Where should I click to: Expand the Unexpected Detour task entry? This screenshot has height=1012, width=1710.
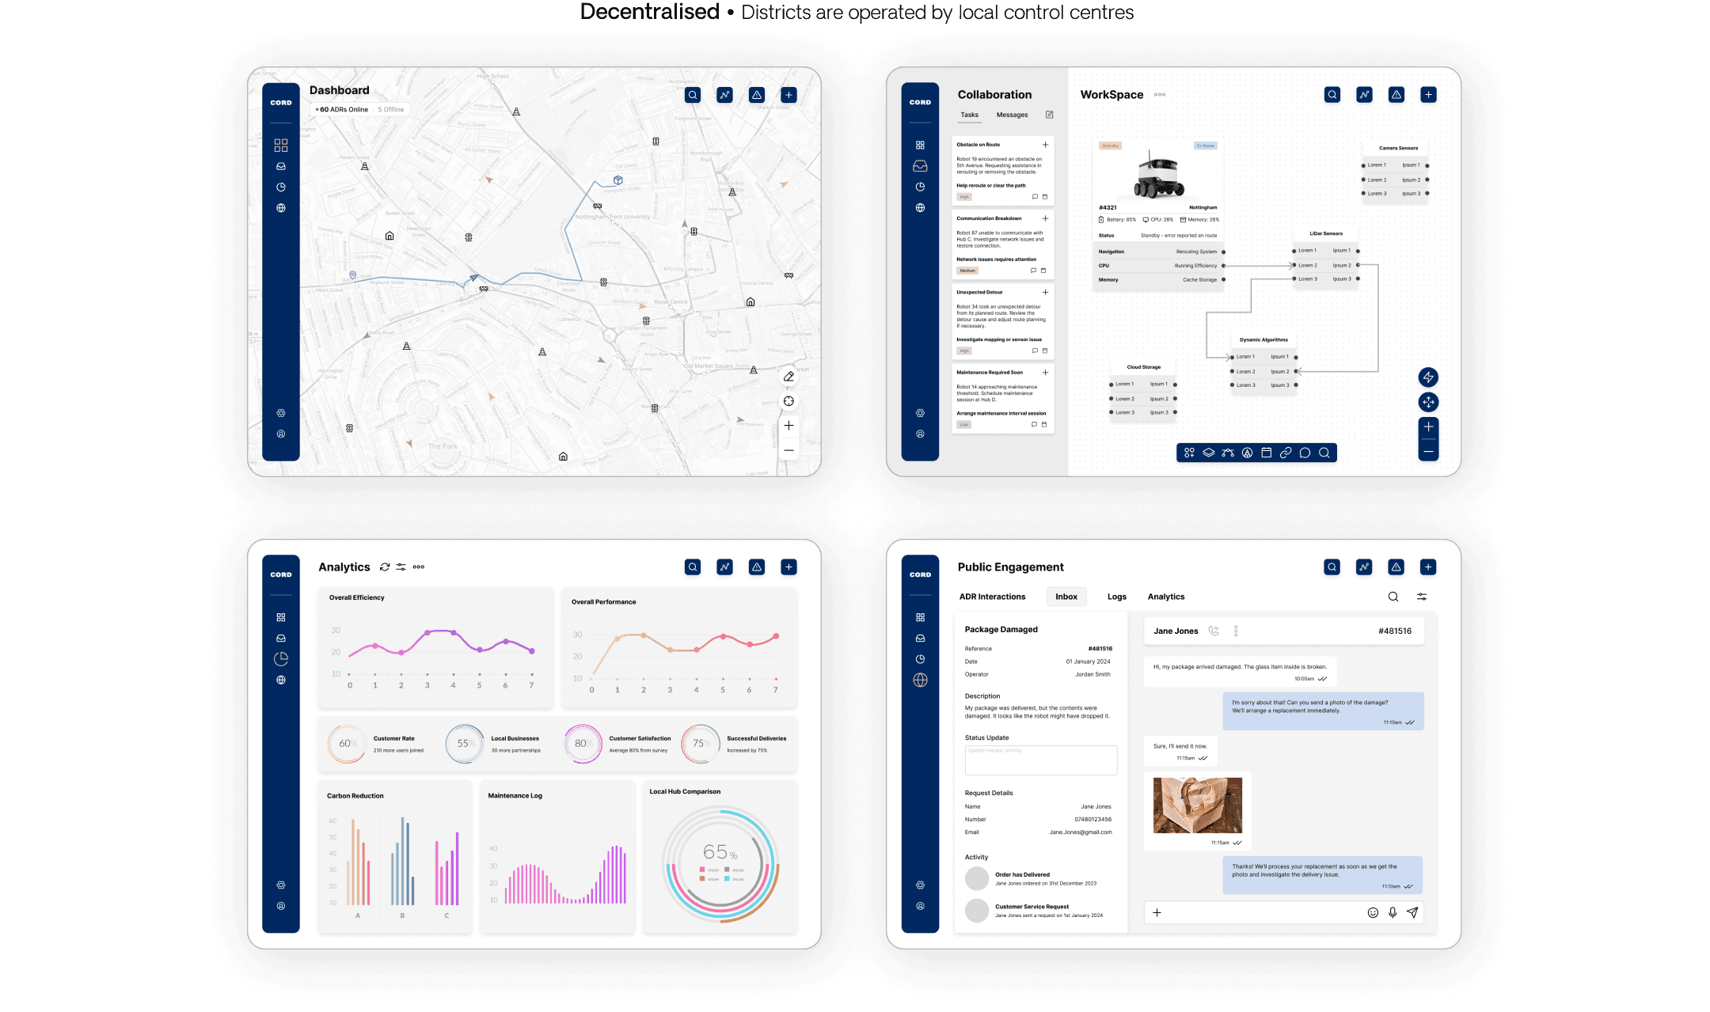tap(1045, 291)
